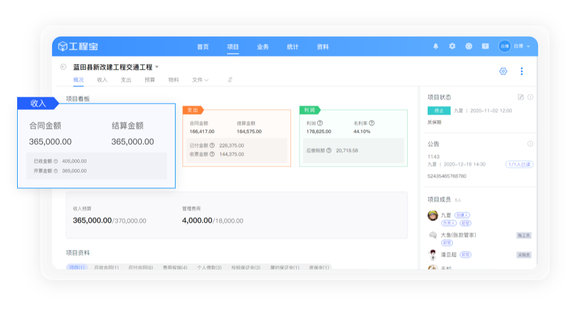
Task: Expand the project name dropdown arrow
Action: coord(157,67)
